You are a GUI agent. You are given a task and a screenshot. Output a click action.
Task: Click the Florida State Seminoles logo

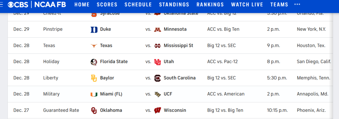tap(94, 62)
